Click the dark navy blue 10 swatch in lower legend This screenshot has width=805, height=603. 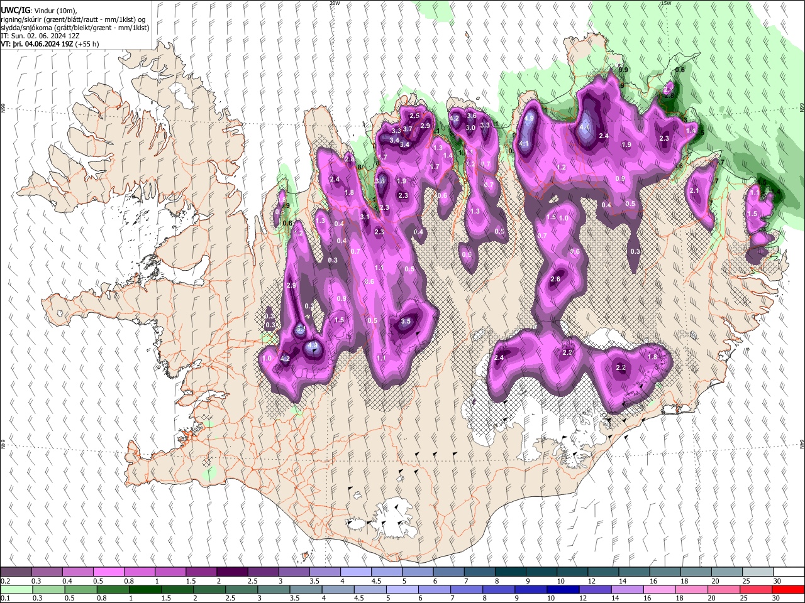tap(563, 589)
